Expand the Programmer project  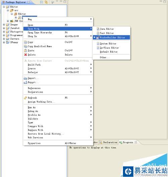point(4,35)
